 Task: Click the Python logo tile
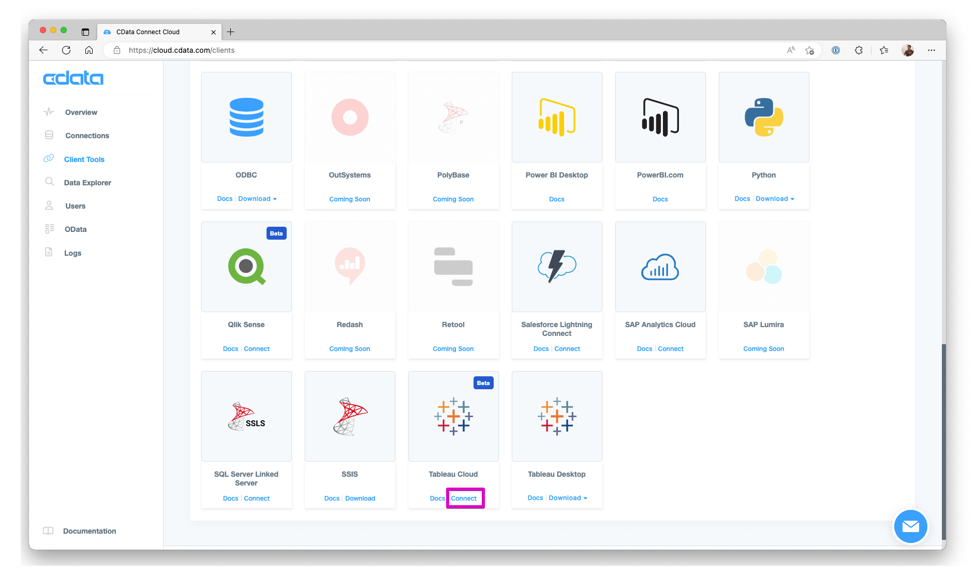tap(764, 117)
